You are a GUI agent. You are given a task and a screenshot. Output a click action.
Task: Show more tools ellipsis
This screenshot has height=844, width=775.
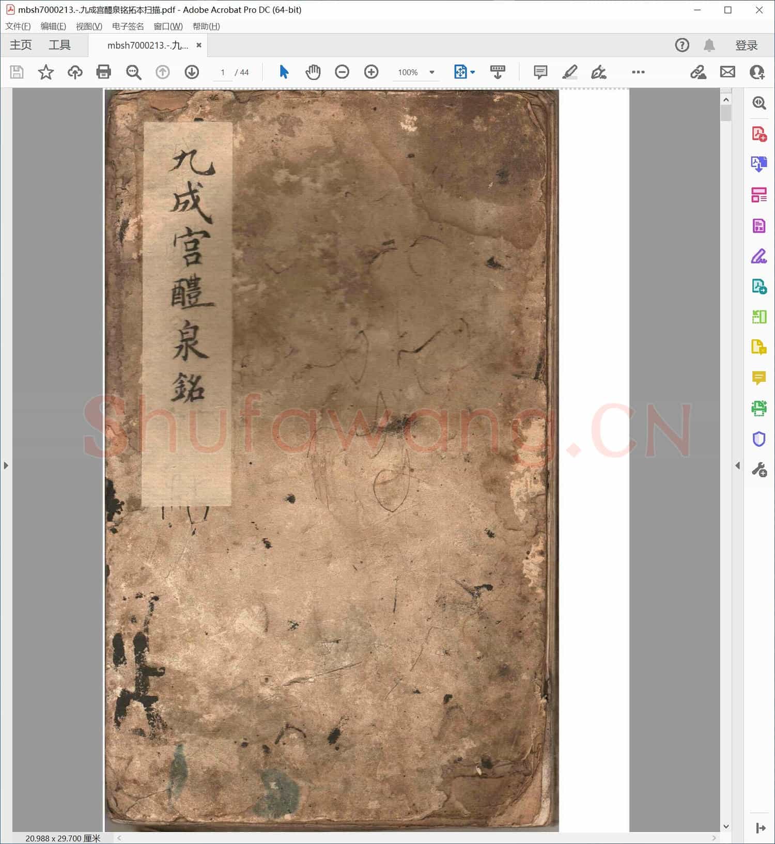(638, 72)
